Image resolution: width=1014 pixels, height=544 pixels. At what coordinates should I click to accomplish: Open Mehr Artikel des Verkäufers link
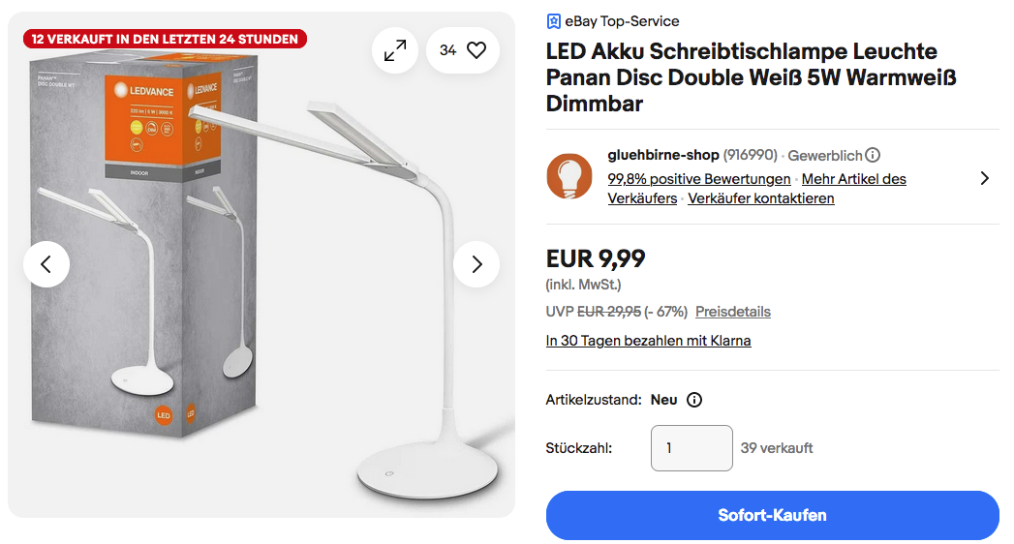pyautogui.click(x=854, y=179)
